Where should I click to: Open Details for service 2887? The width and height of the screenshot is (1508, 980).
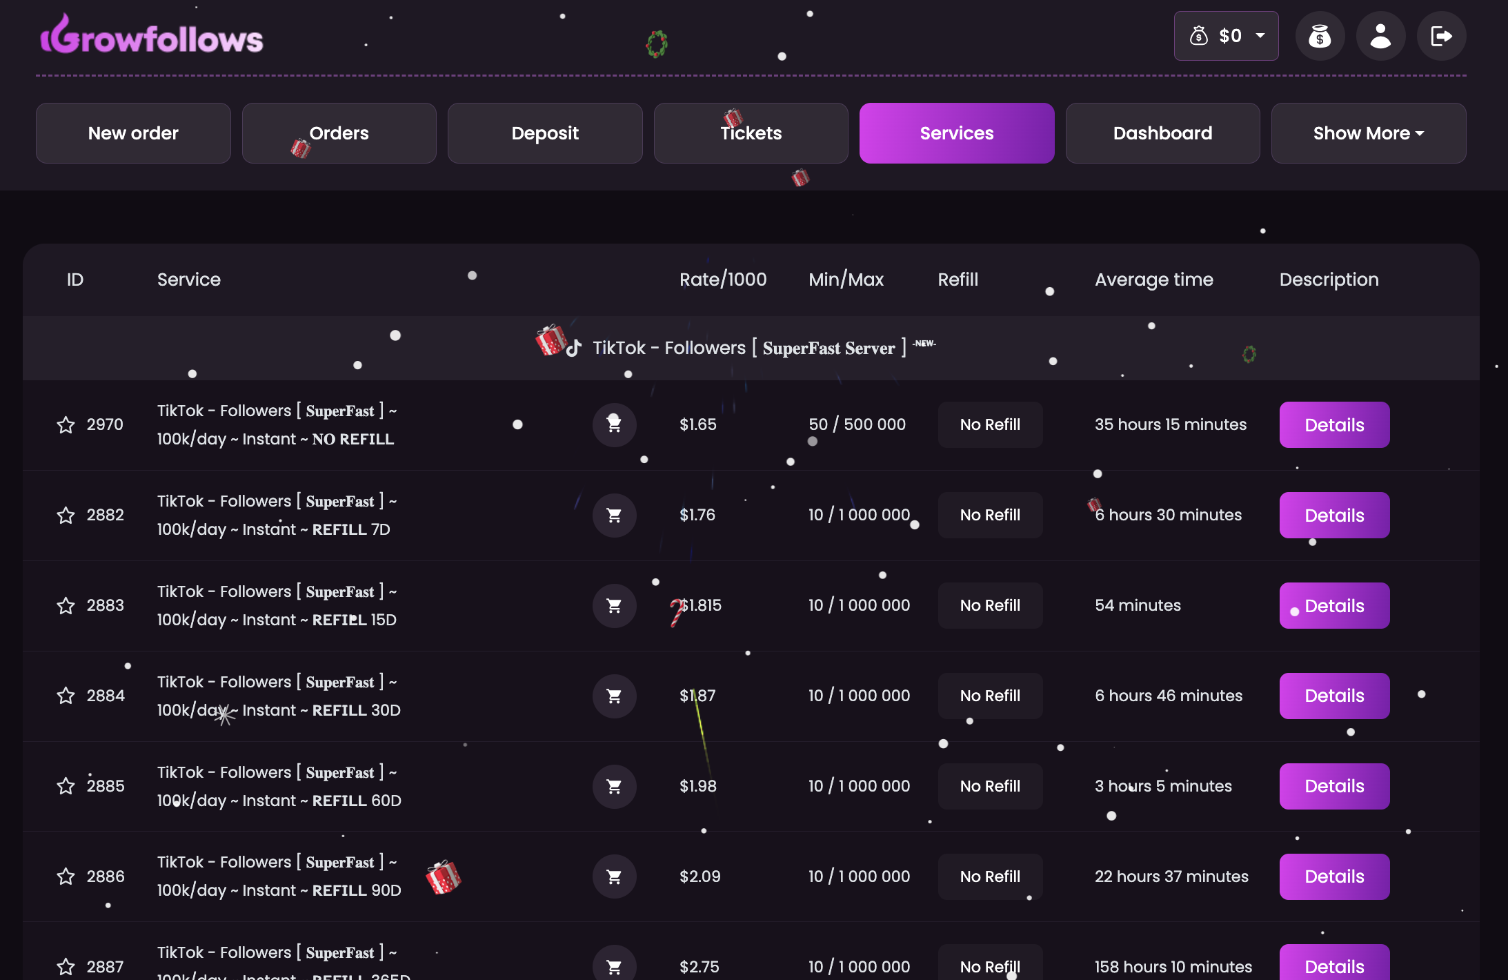(x=1334, y=963)
